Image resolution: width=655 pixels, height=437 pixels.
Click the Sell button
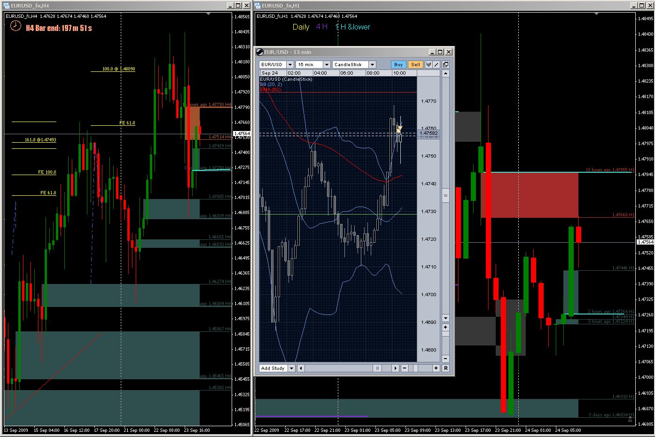[415, 65]
